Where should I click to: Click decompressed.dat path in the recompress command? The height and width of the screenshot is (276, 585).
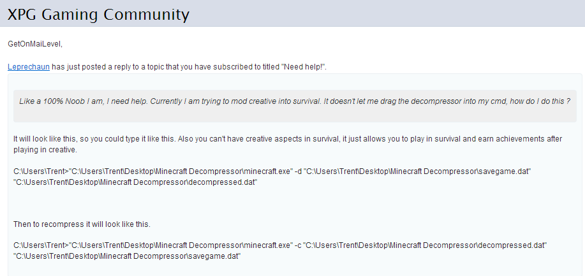tap(426, 245)
